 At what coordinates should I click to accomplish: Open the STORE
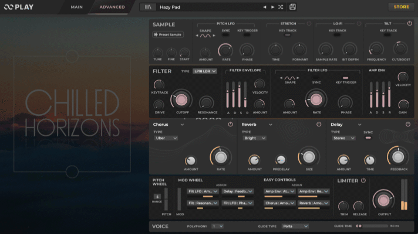point(401,7)
